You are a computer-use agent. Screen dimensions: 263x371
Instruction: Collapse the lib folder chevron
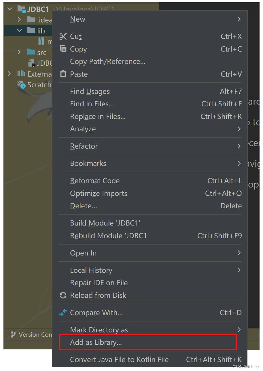point(19,31)
